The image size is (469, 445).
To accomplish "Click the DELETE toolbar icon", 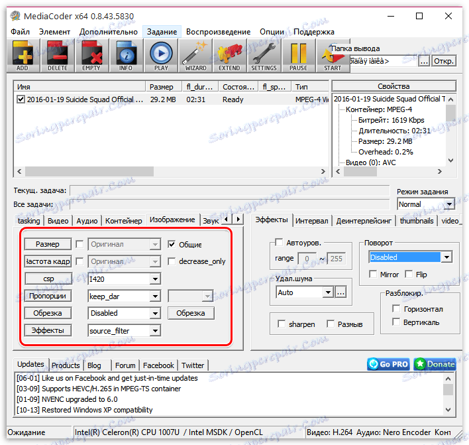I will pos(57,56).
